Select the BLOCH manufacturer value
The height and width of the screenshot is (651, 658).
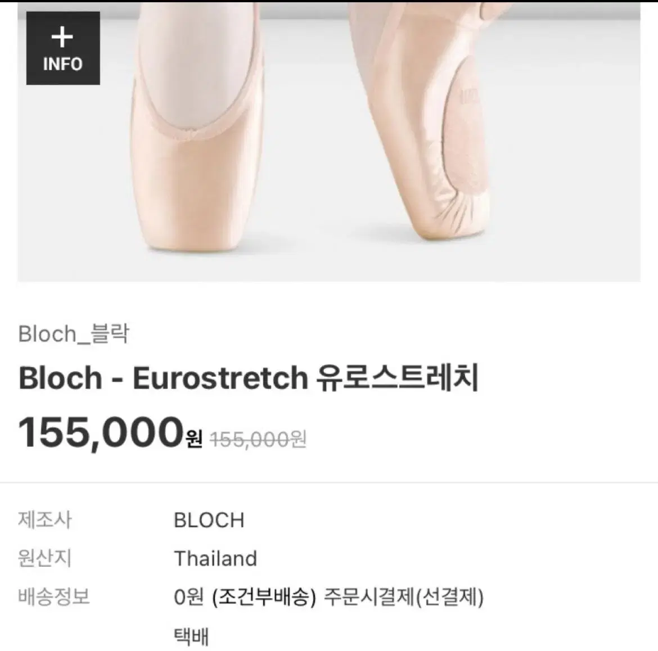[209, 521]
